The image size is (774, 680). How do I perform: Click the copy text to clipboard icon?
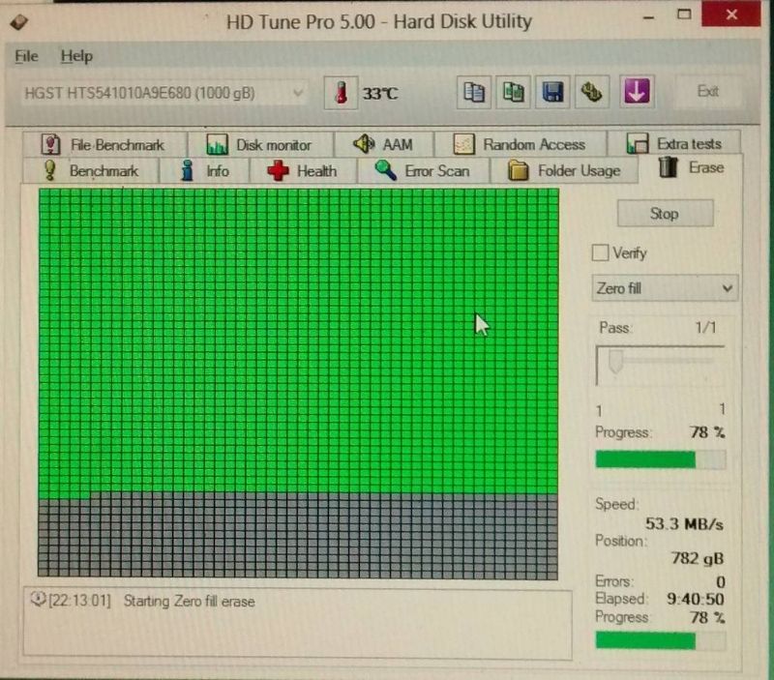click(x=474, y=92)
